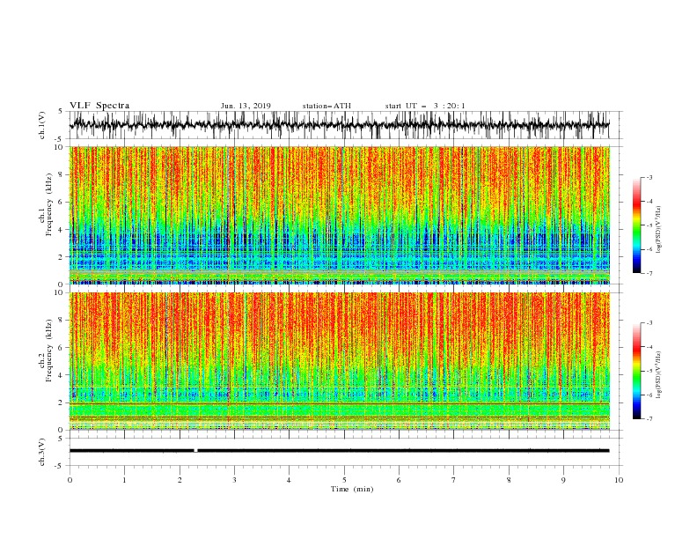Screen dimensions: 697x539
Task: Click inside the ch.1 spectrogram panel
Action: pyautogui.click(x=339, y=215)
